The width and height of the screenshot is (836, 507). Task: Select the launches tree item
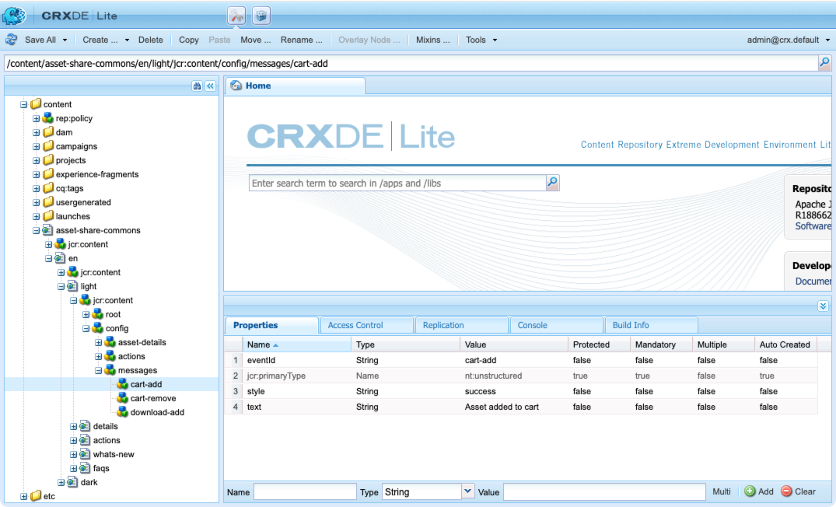click(x=72, y=216)
